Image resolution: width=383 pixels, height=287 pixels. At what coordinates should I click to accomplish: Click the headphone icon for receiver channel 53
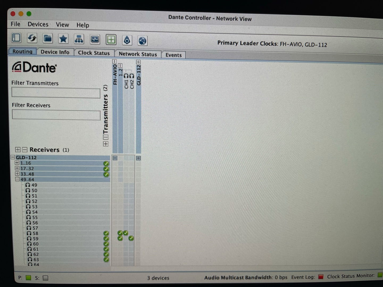pos(28,206)
